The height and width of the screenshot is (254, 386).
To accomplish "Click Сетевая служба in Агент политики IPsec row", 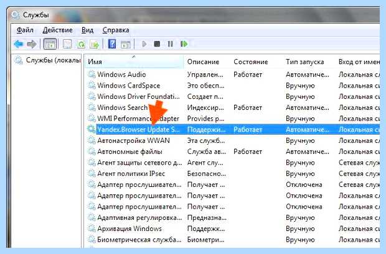I will [x=359, y=174].
